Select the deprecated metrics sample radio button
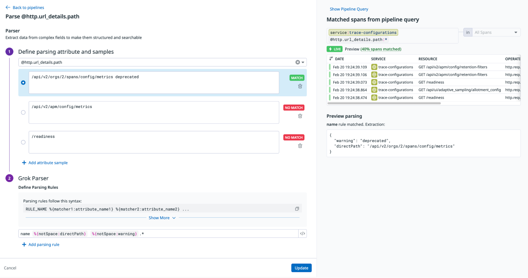The image size is (528, 278). pyautogui.click(x=23, y=83)
